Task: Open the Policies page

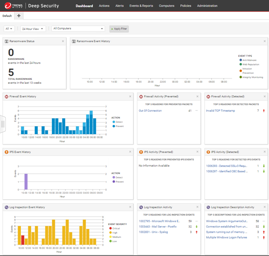Action: (x=186, y=6)
